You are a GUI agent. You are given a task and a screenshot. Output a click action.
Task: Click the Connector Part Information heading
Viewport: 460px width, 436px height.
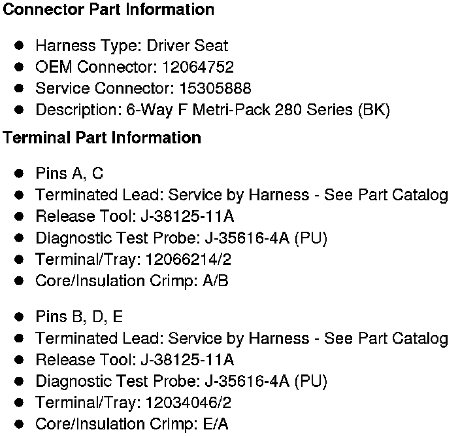(108, 10)
